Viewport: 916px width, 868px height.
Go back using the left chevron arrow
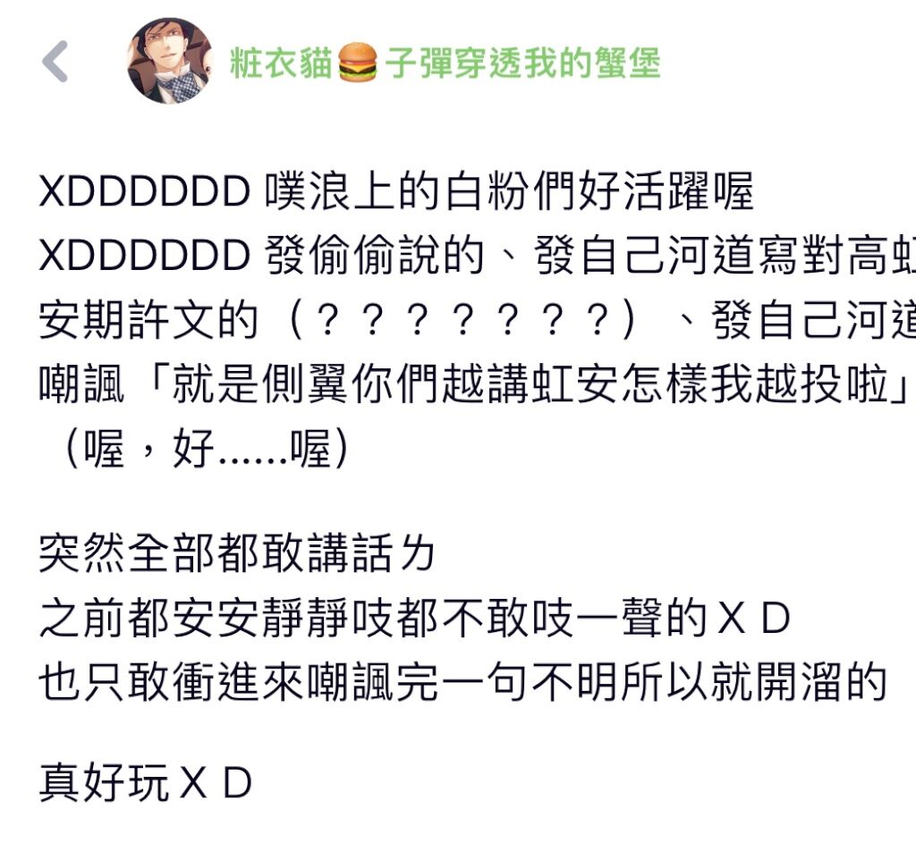click(55, 62)
